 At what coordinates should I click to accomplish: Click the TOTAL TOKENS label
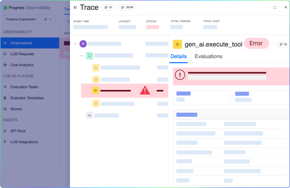pyautogui.click(x=180, y=21)
